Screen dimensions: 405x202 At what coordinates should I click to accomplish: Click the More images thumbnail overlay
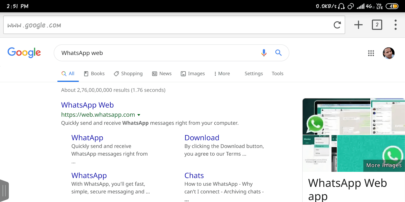coord(384,165)
